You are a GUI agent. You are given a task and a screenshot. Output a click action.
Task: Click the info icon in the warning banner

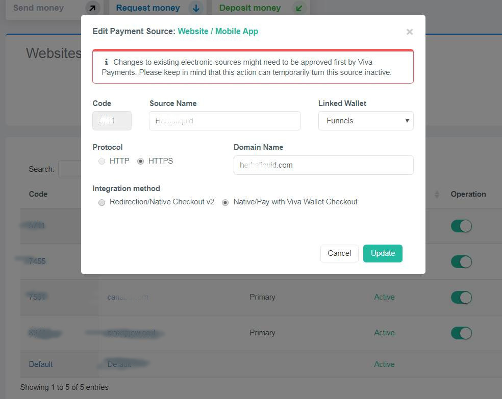point(107,62)
